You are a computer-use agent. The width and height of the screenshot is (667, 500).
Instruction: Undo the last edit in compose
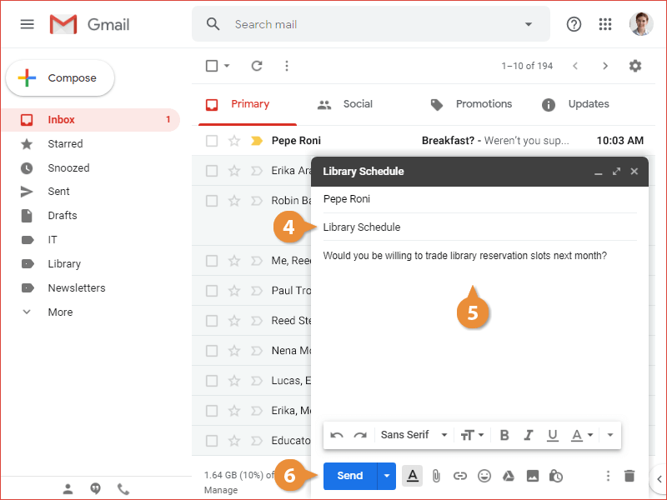(337, 435)
